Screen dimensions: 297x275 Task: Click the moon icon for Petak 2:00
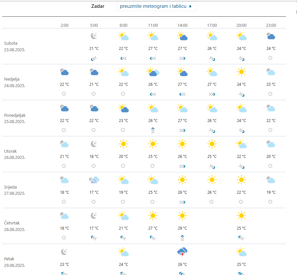[64, 252]
